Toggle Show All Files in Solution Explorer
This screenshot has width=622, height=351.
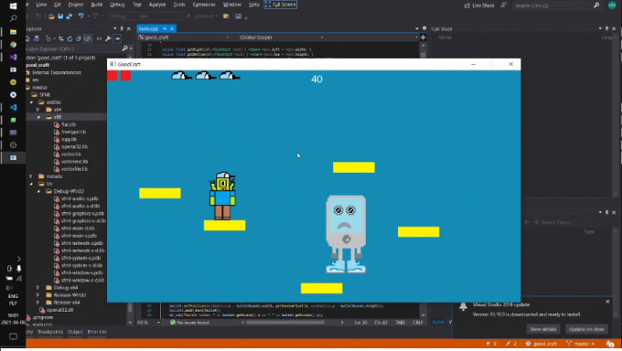coord(88,39)
